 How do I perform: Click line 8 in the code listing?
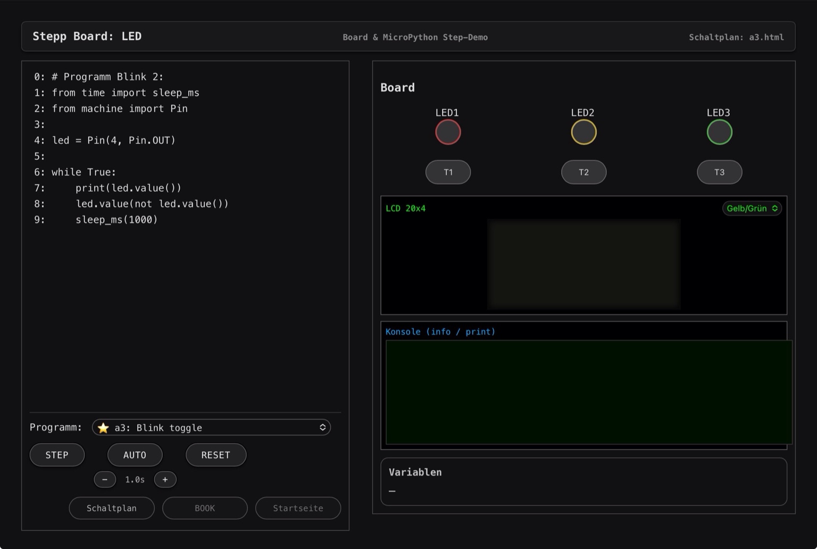click(131, 204)
